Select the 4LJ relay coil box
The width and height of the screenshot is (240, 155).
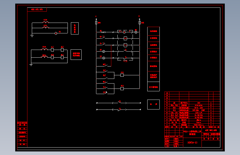[62, 57]
